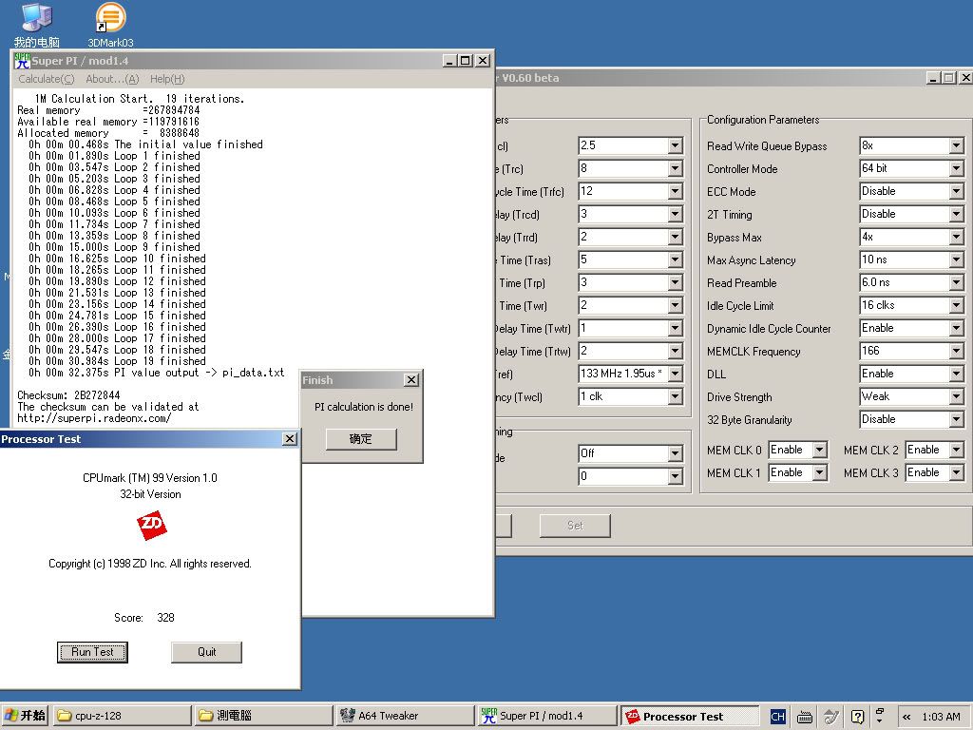This screenshot has height=730, width=973.
Task: Open the Start menu
Action: (25, 716)
